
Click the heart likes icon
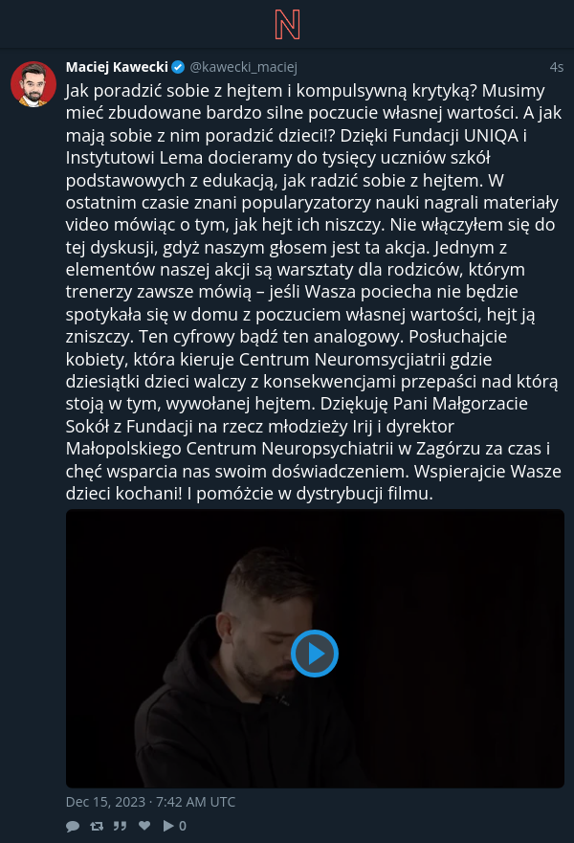pyautogui.click(x=144, y=825)
